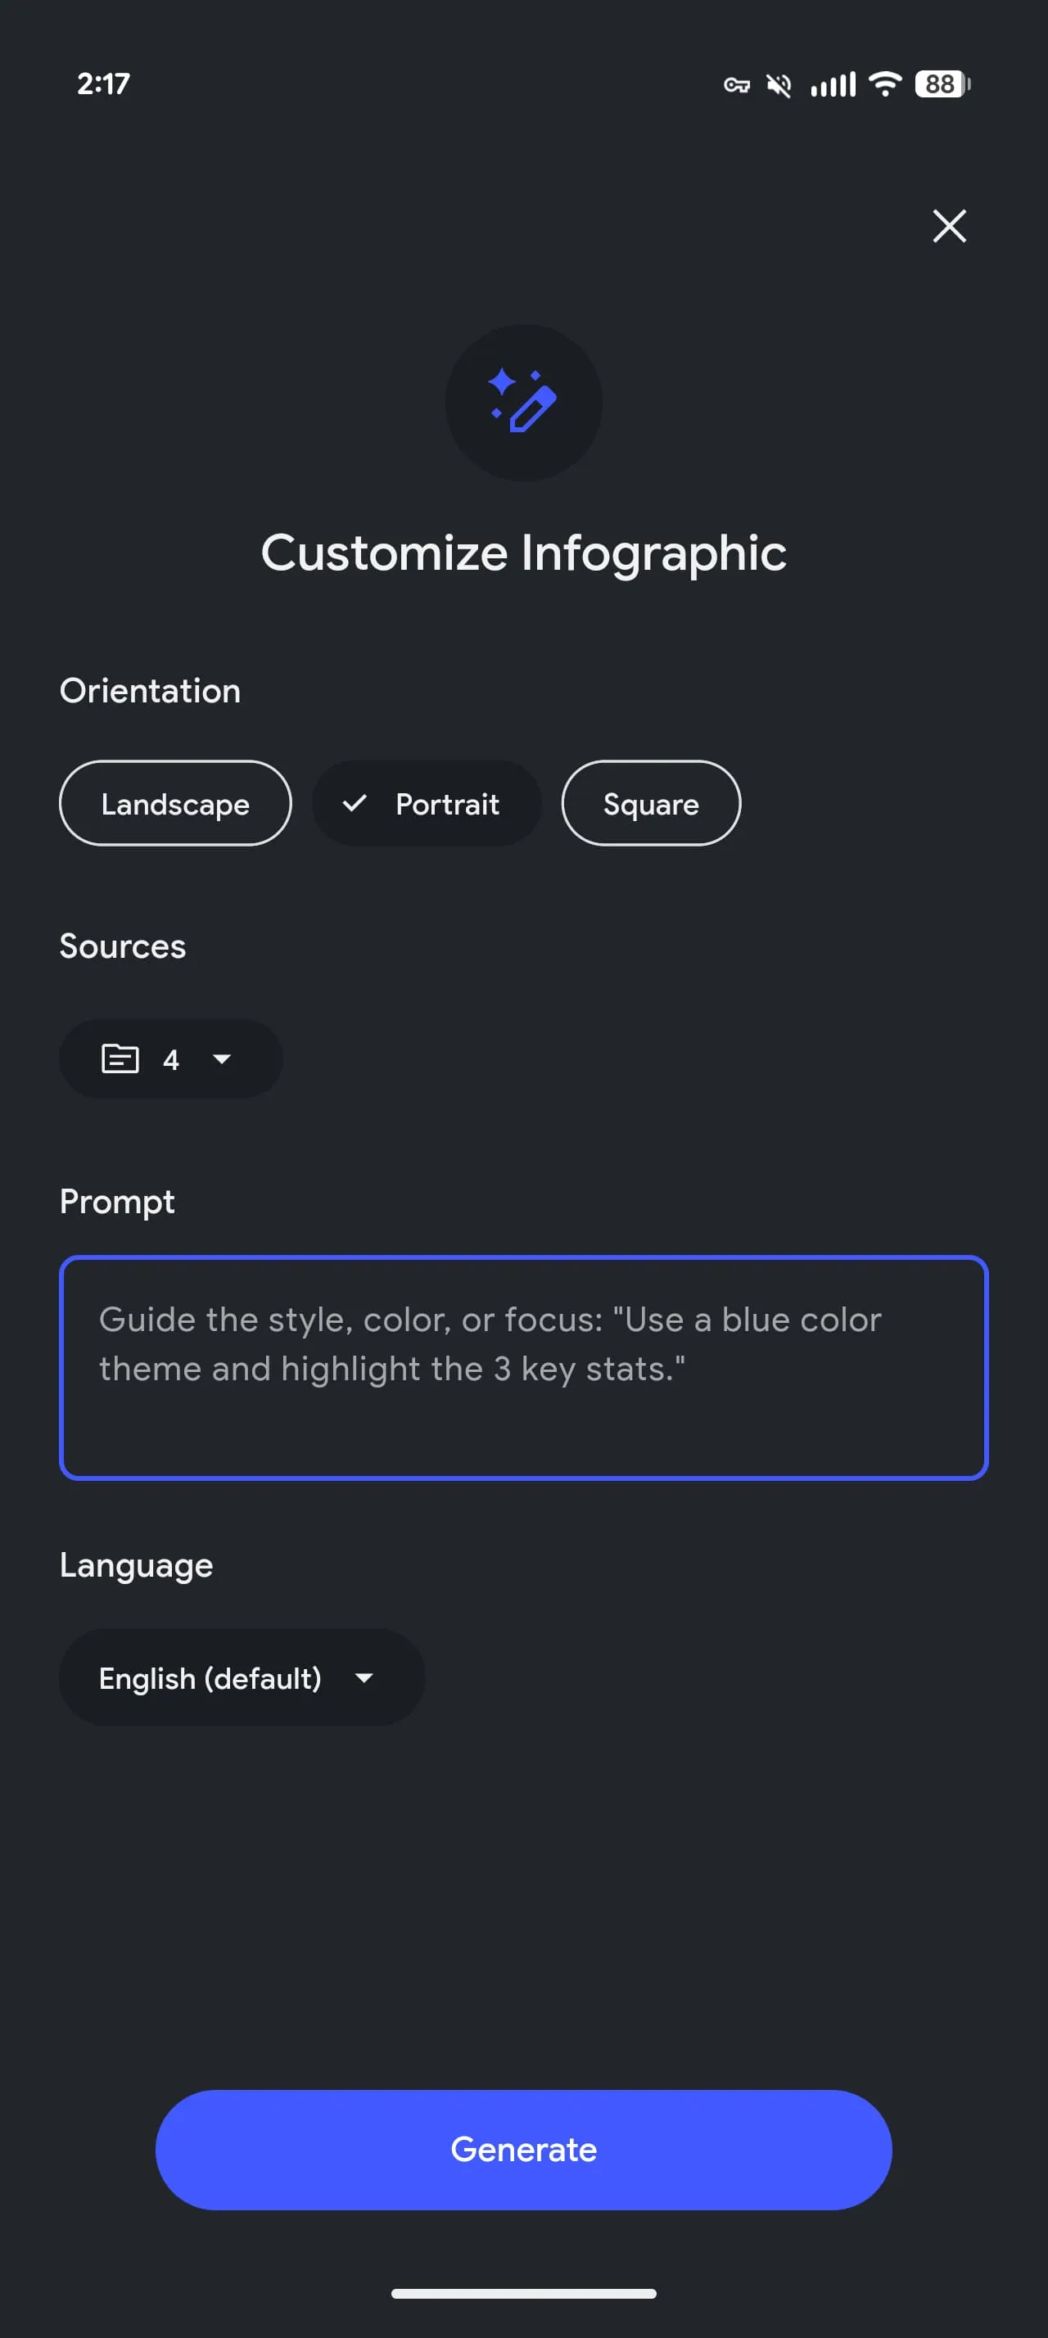1048x2338 pixels.
Task: Tap the battery level indicator
Action: (942, 84)
